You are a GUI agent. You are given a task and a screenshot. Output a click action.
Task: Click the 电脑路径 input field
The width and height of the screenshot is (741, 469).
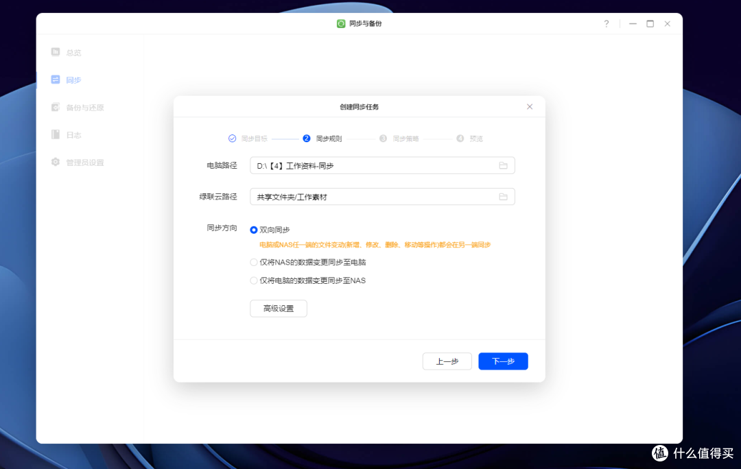click(x=382, y=165)
